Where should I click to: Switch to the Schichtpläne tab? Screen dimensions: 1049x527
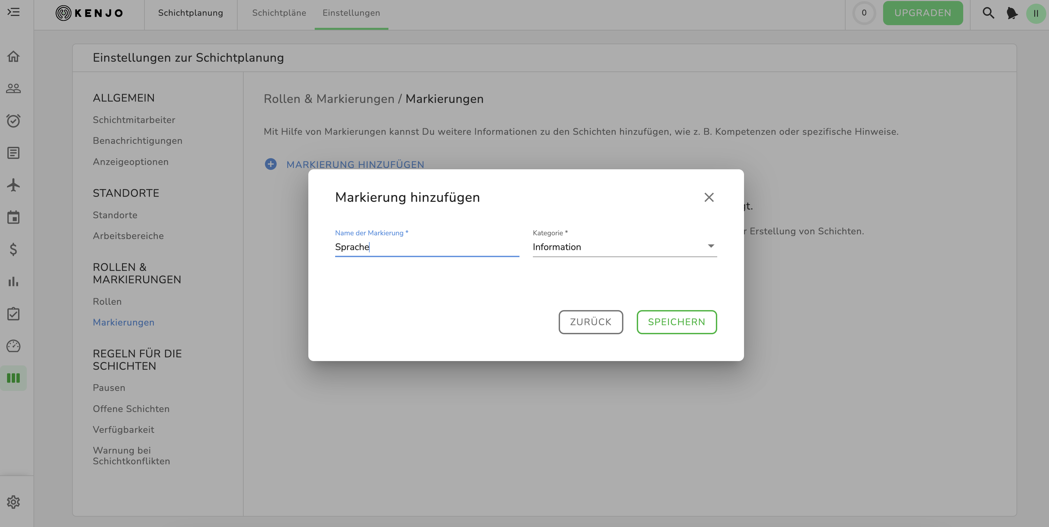(279, 13)
